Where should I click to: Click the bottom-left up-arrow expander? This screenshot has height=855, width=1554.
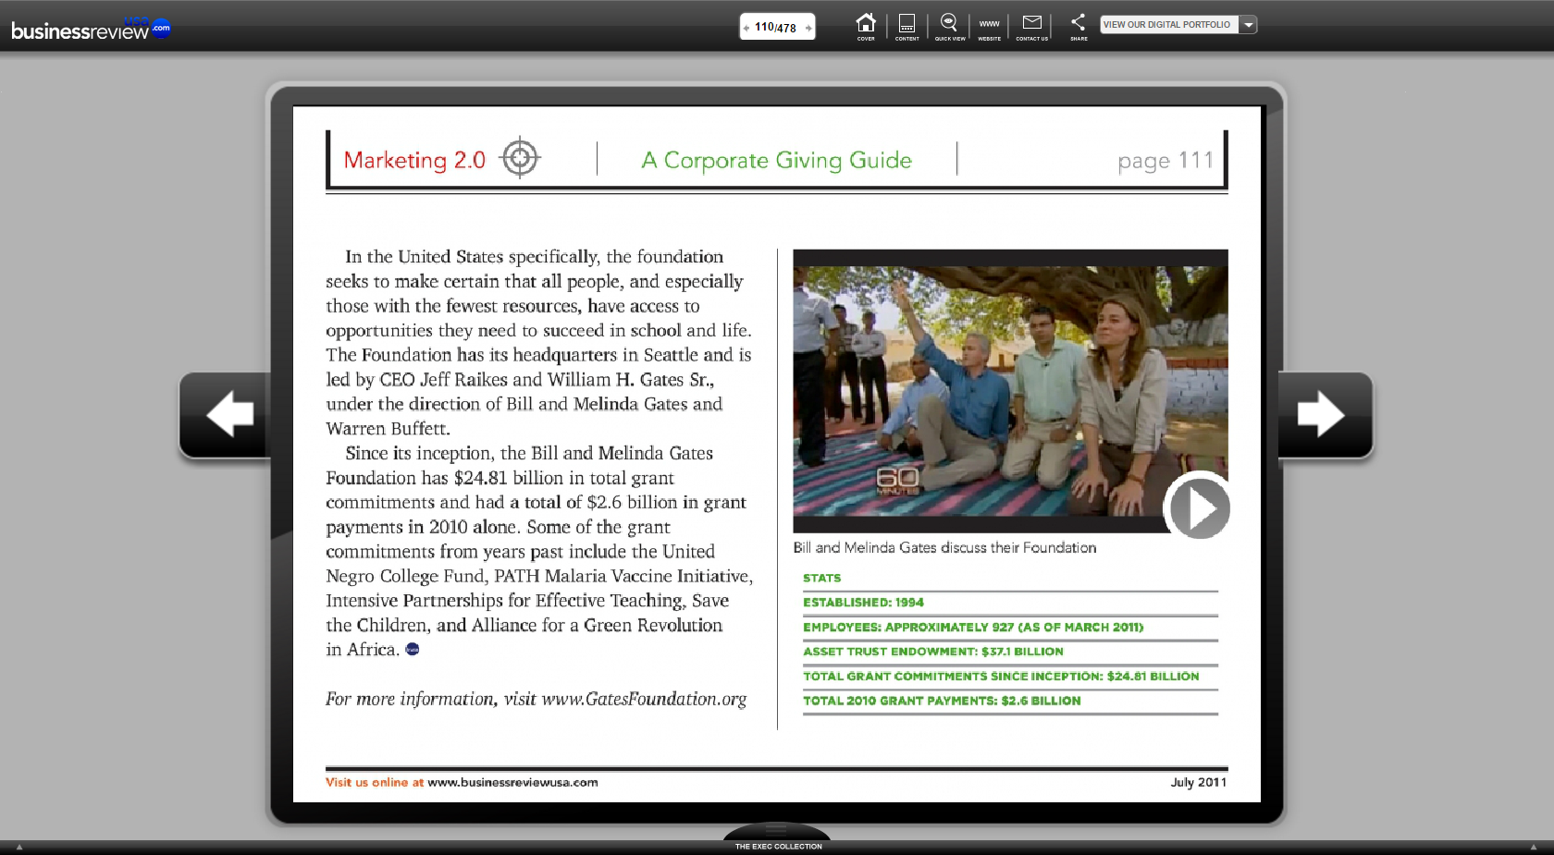pyautogui.click(x=19, y=847)
